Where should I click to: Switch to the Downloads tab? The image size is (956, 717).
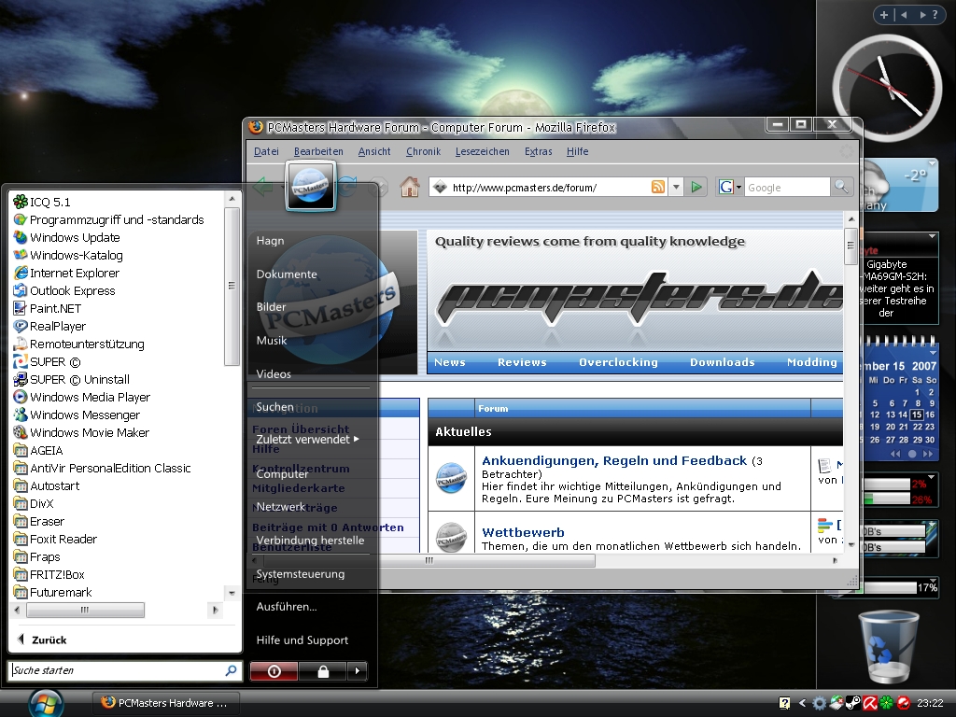[723, 362]
